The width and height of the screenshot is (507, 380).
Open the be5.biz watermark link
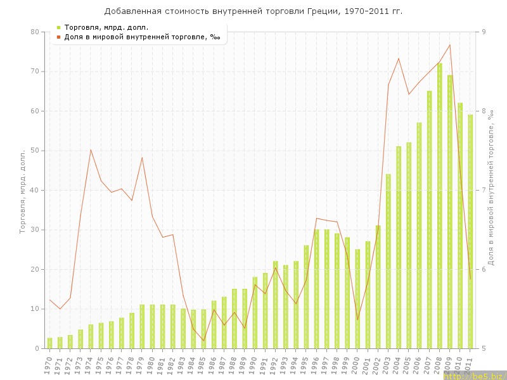475,376
